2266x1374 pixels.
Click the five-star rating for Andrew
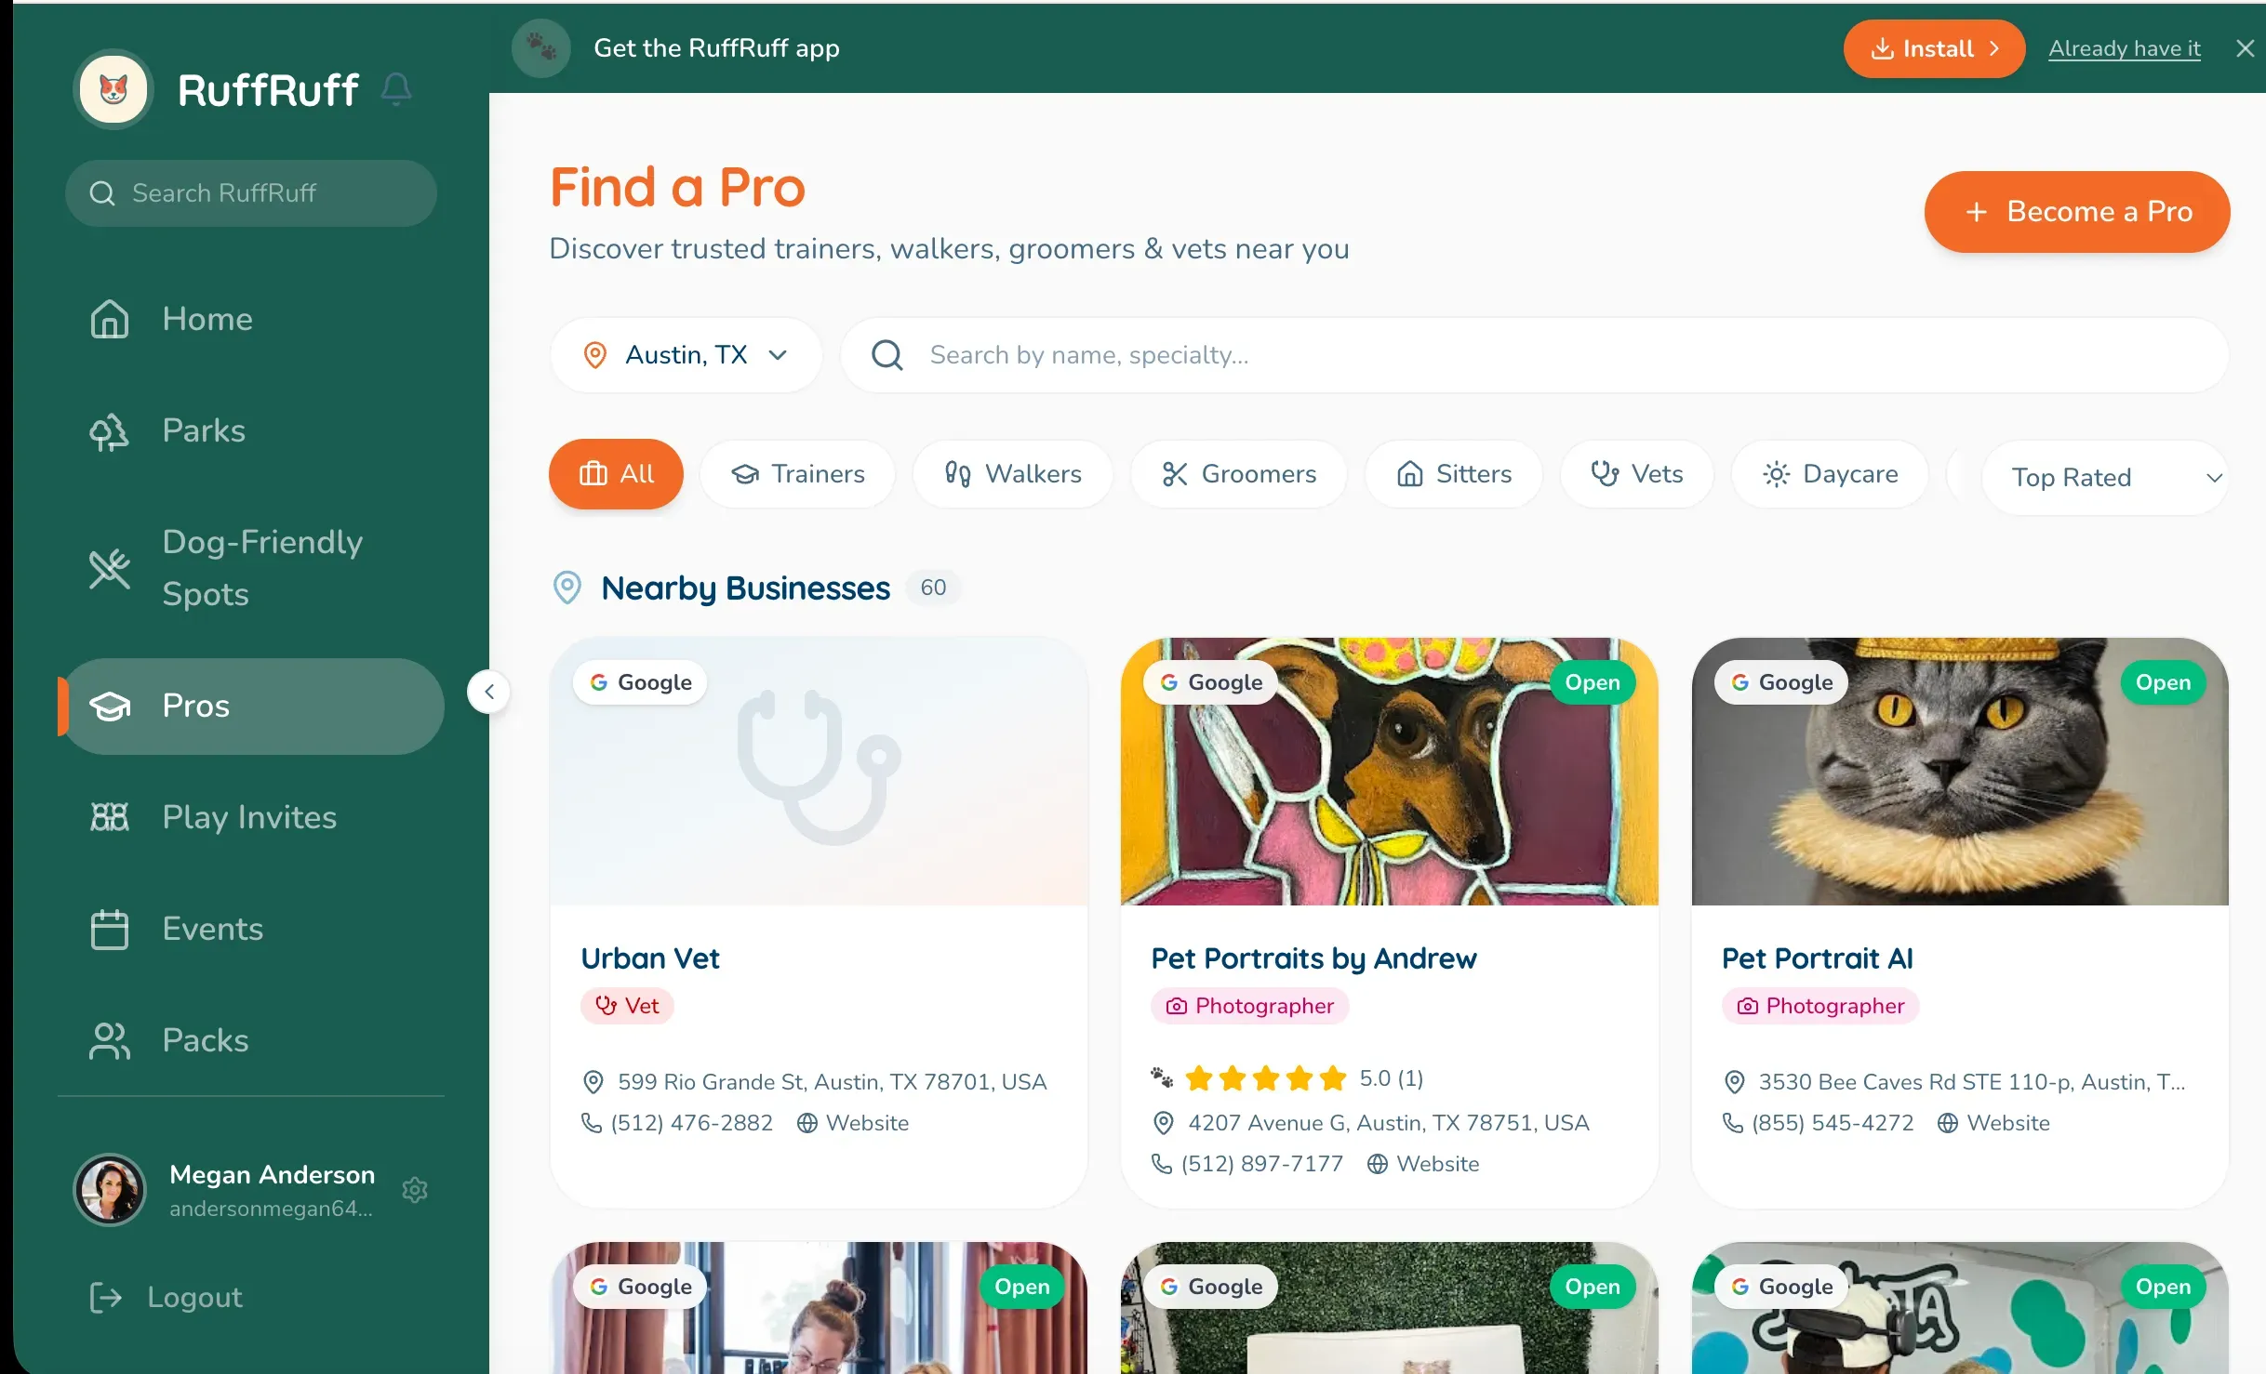coord(1266,1078)
